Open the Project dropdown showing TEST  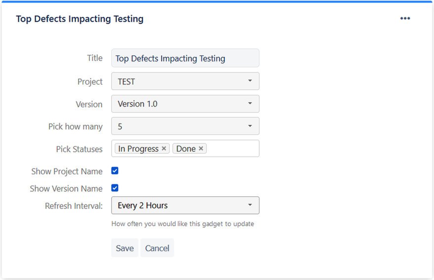[x=178, y=81]
